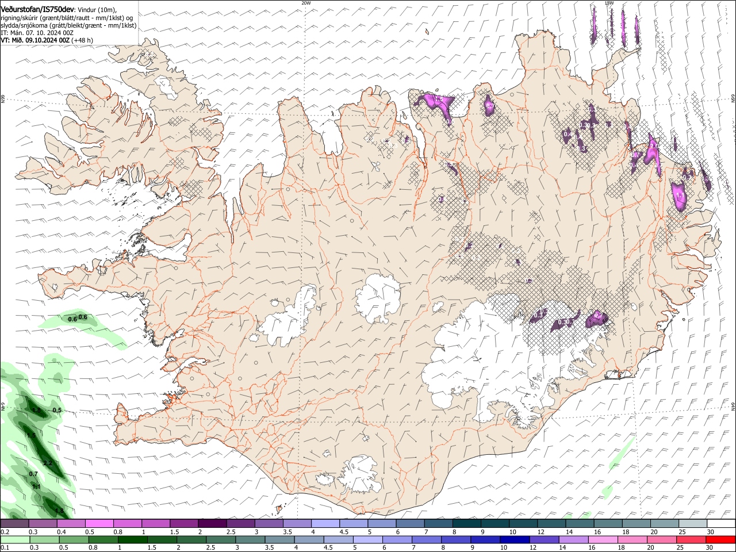736x552 pixels.
Task: Click the Drangajökull glacier in the Westfjords
Action: click(x=167, y=86)
